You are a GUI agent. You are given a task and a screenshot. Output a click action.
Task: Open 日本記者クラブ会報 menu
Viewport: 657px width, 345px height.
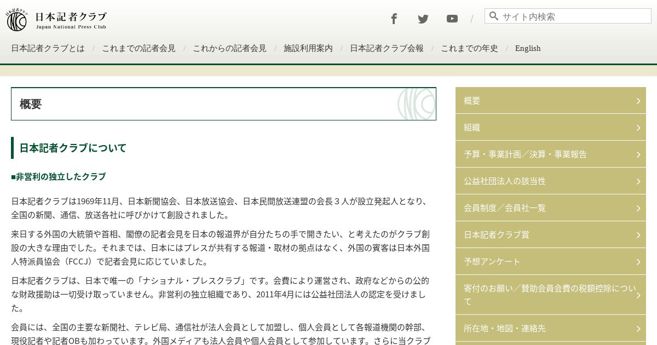point(387,48)
